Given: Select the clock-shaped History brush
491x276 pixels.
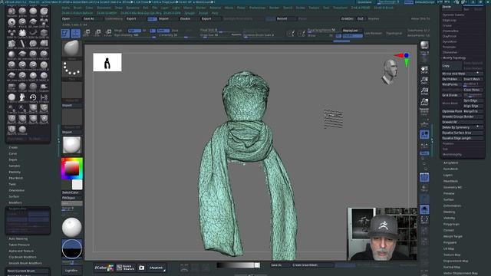Looking at the screenshot, I should click(x=33, y=97).
